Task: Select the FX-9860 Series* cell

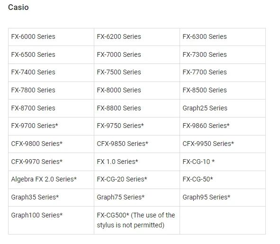Action: pos(223,126)
